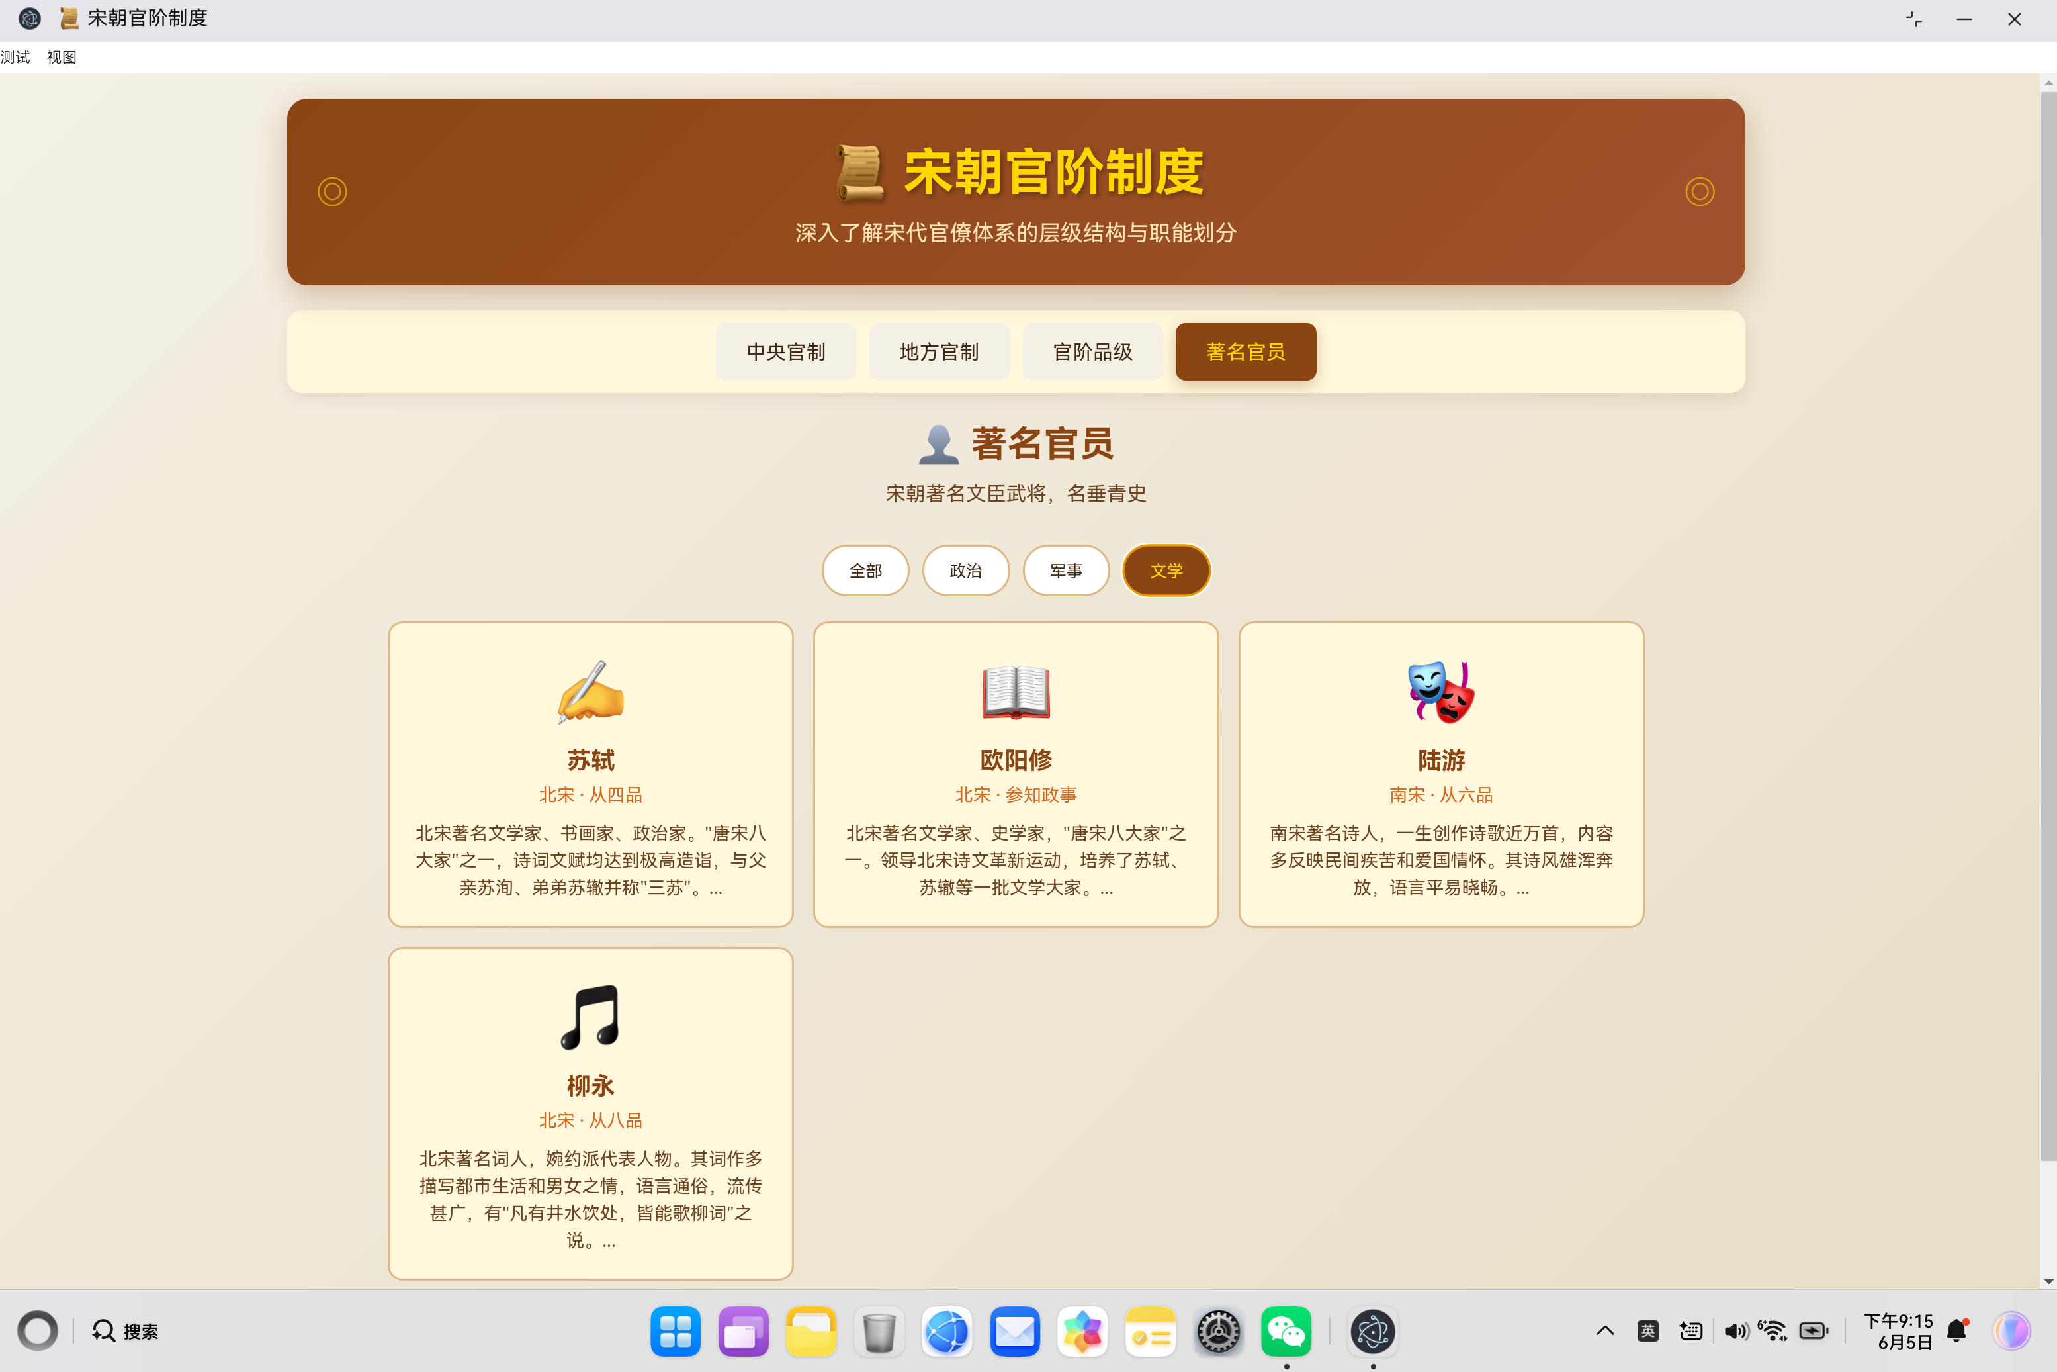Open the yellow file manager folder
2057x1372 pixels.
[x=810, y=1332]
